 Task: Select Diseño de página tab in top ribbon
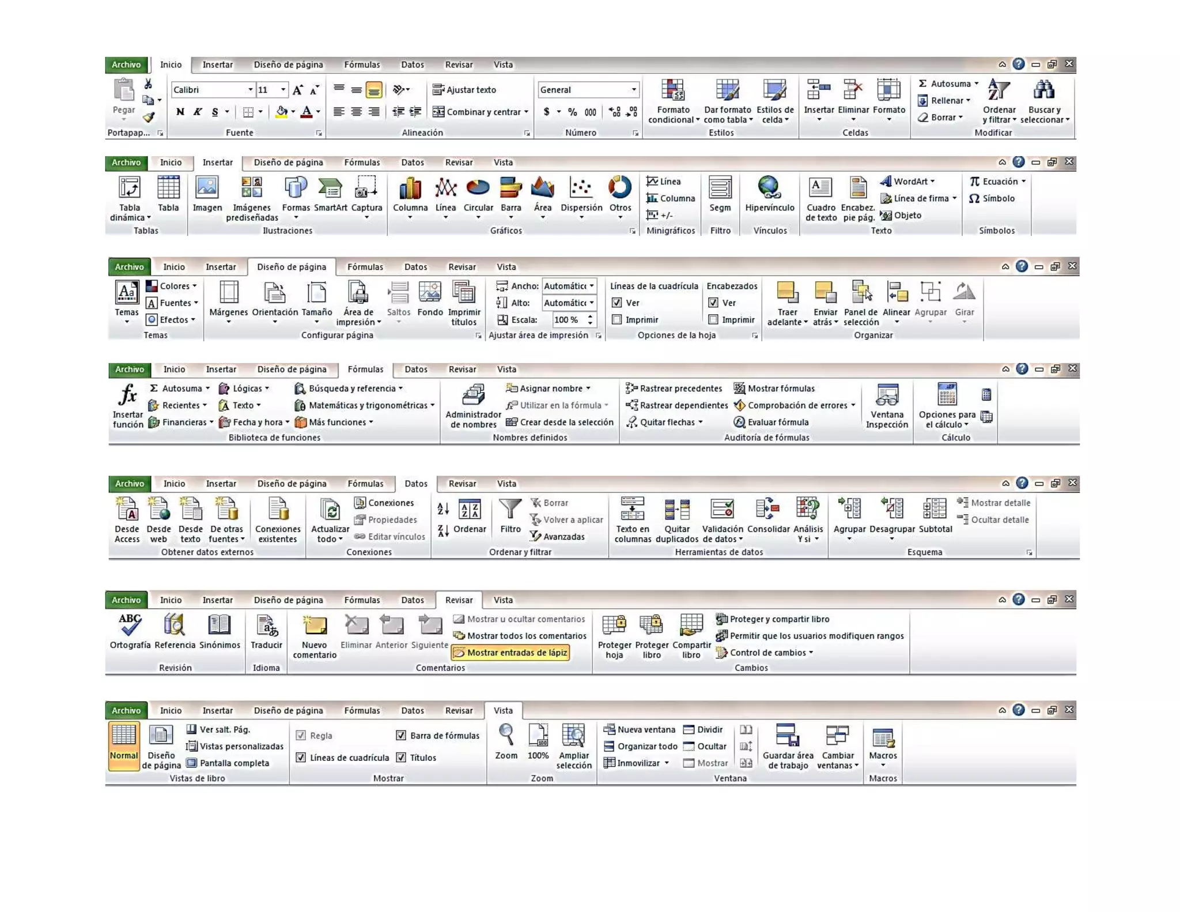click(x=288, y=65)
